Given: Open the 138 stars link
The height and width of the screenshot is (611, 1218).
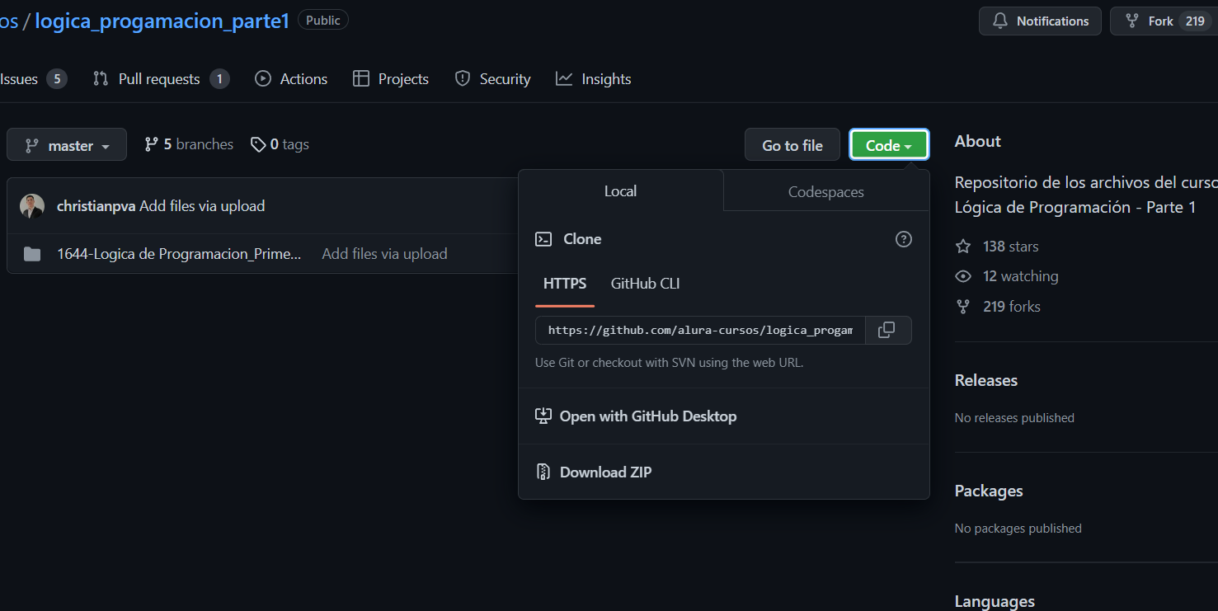Looking at the screenshot, I should coord(997,247).
